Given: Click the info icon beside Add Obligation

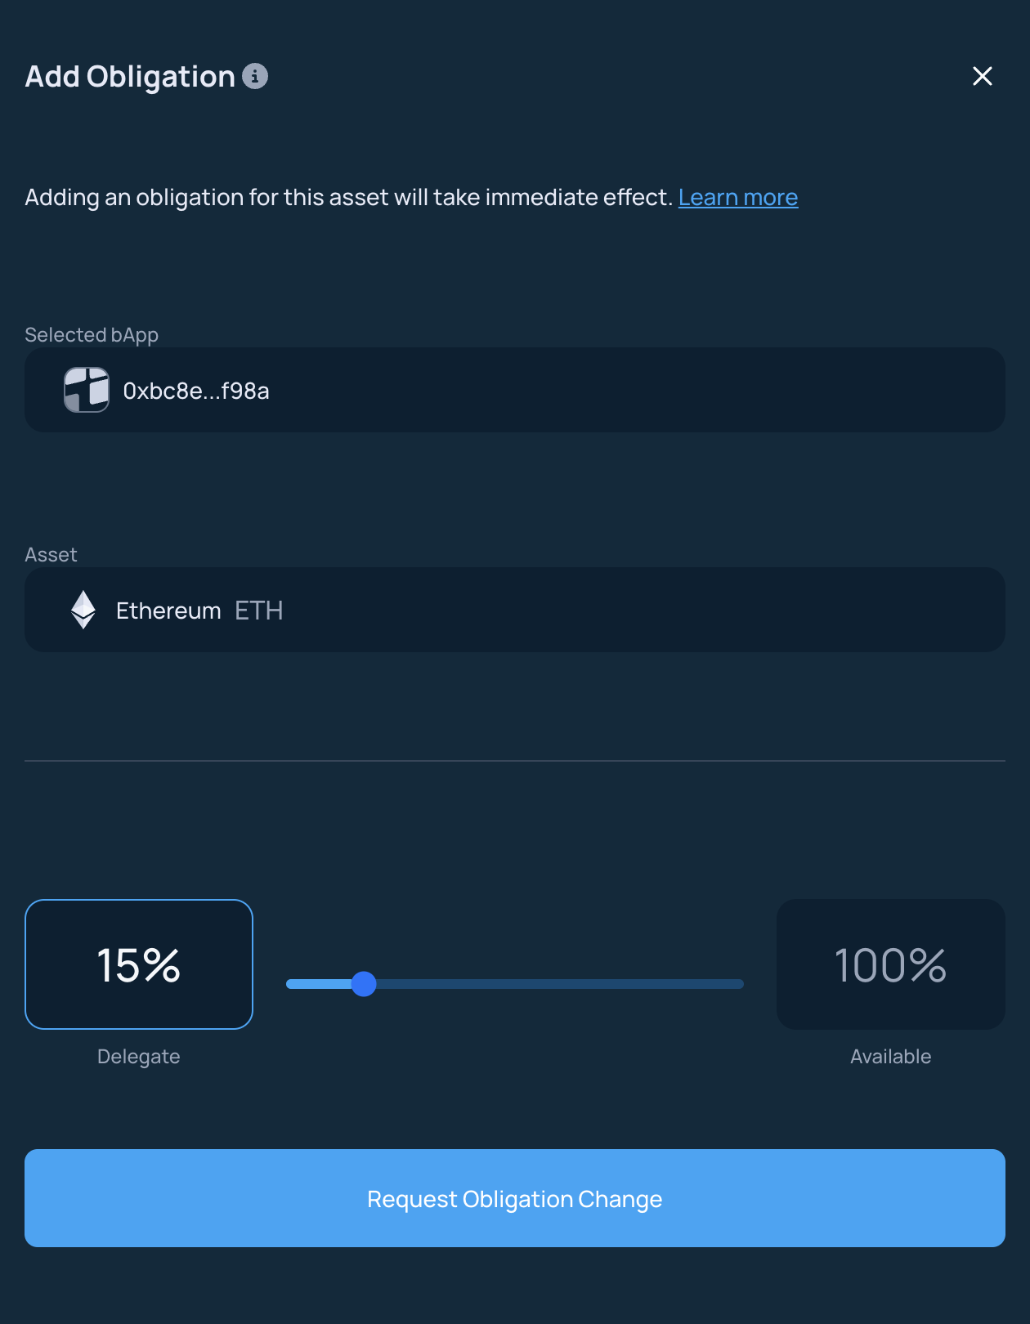Looking at the screenshot, I should [x=255, y=76].
